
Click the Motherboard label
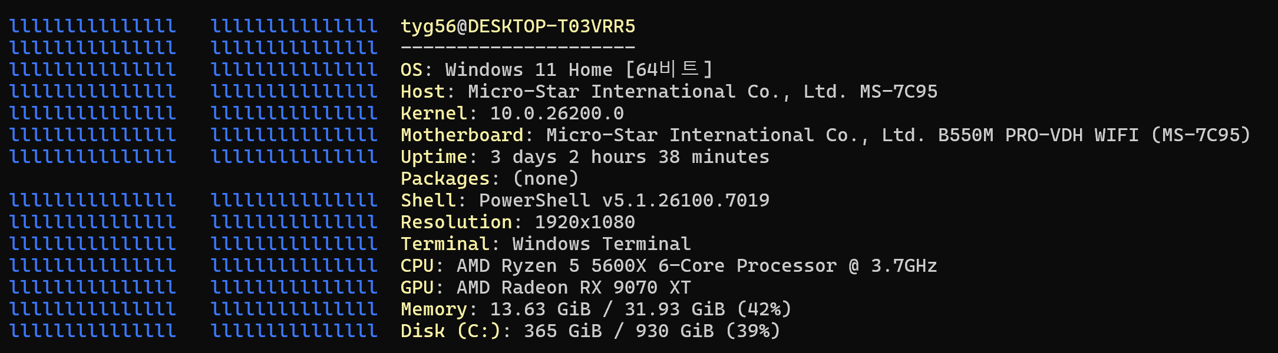pos(461,135)
